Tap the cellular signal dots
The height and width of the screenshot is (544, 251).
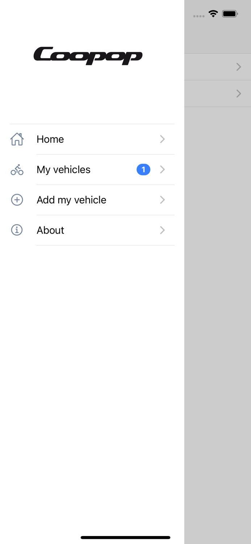click(199, 16)
